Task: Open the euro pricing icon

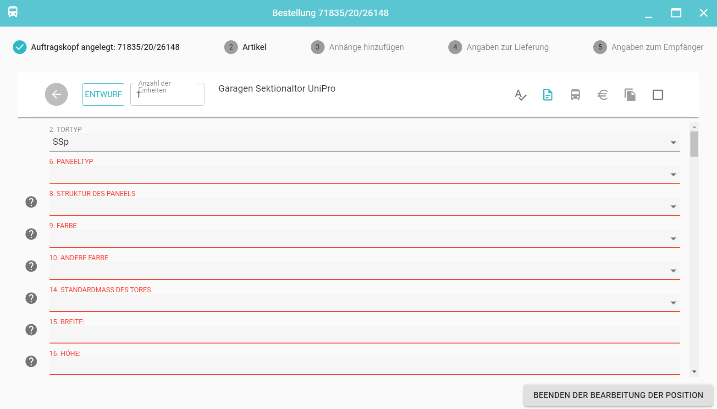Action: pos(603,95)
